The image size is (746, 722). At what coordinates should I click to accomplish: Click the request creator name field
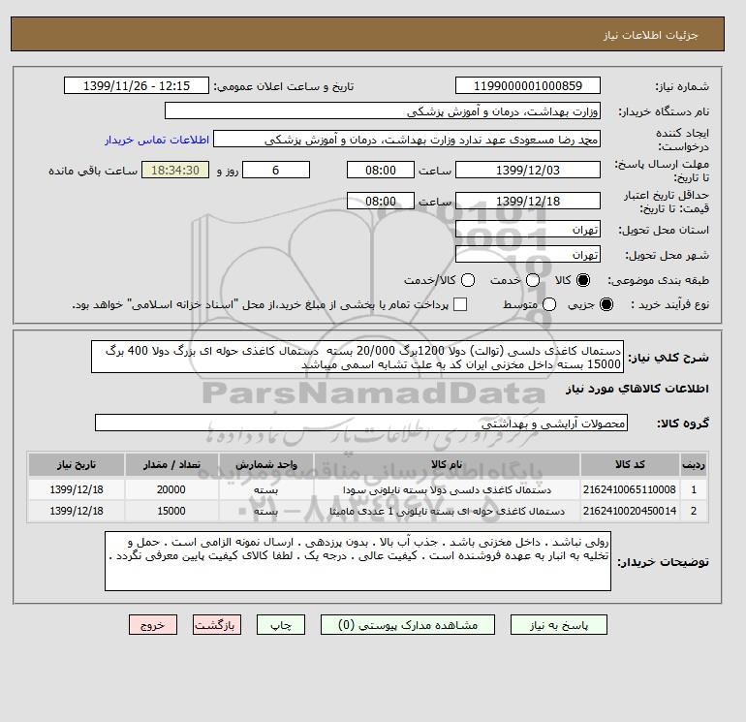407,140
